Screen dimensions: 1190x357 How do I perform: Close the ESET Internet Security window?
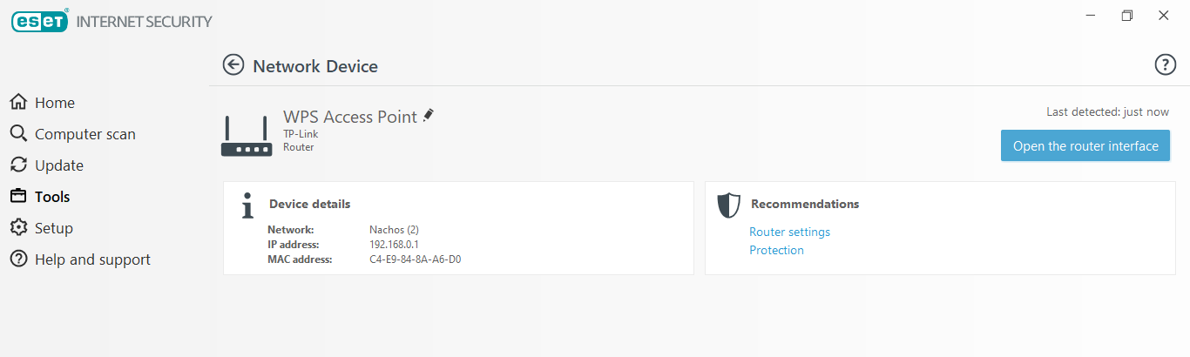click(1164, 16)
